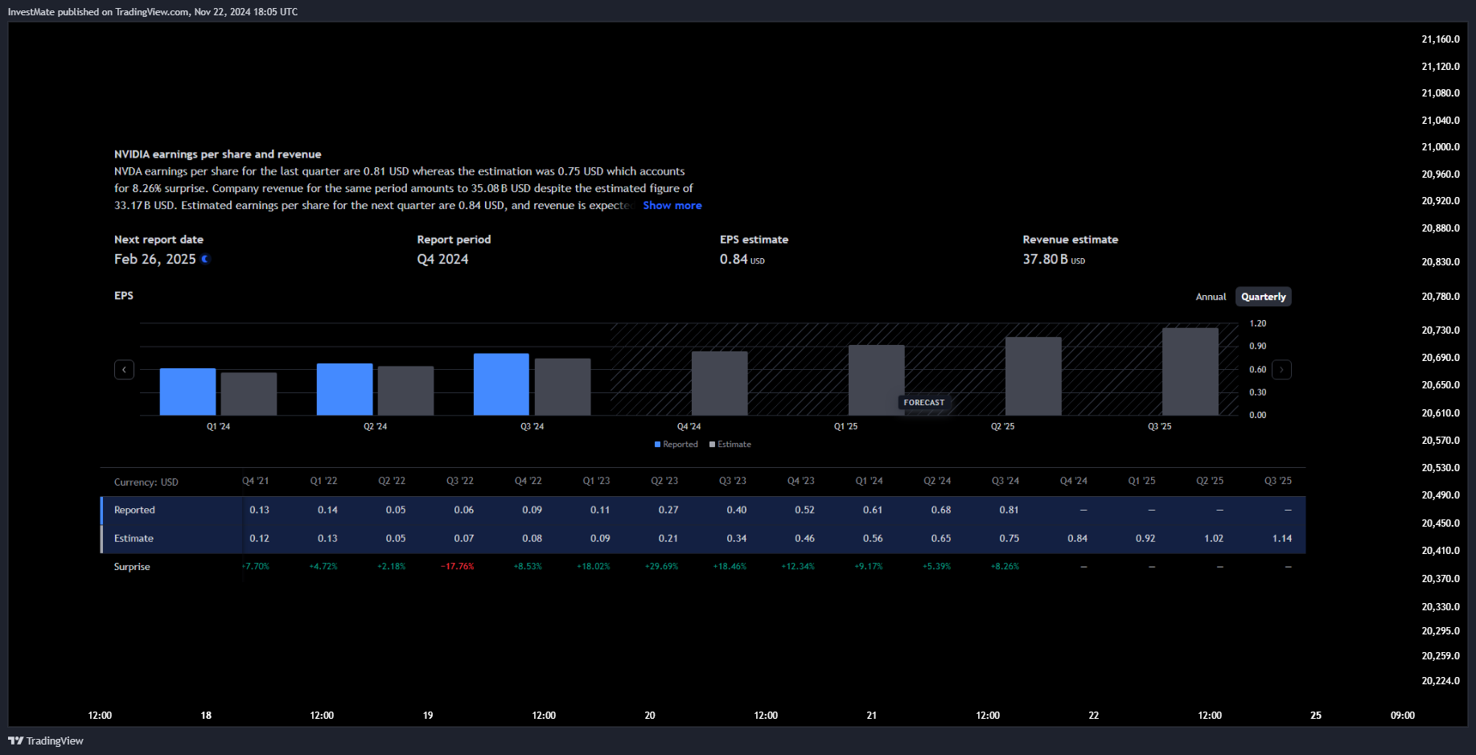The height and width of the screenshot is (755, 1476).
Task: Click the forecast bar for Q3 '25
Action: coord(1190,371)
